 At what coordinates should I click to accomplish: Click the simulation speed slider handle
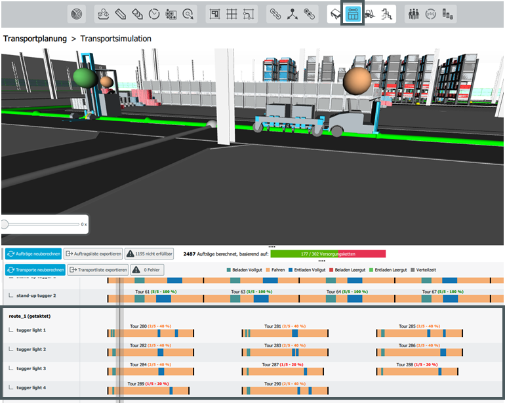[5, 224]
